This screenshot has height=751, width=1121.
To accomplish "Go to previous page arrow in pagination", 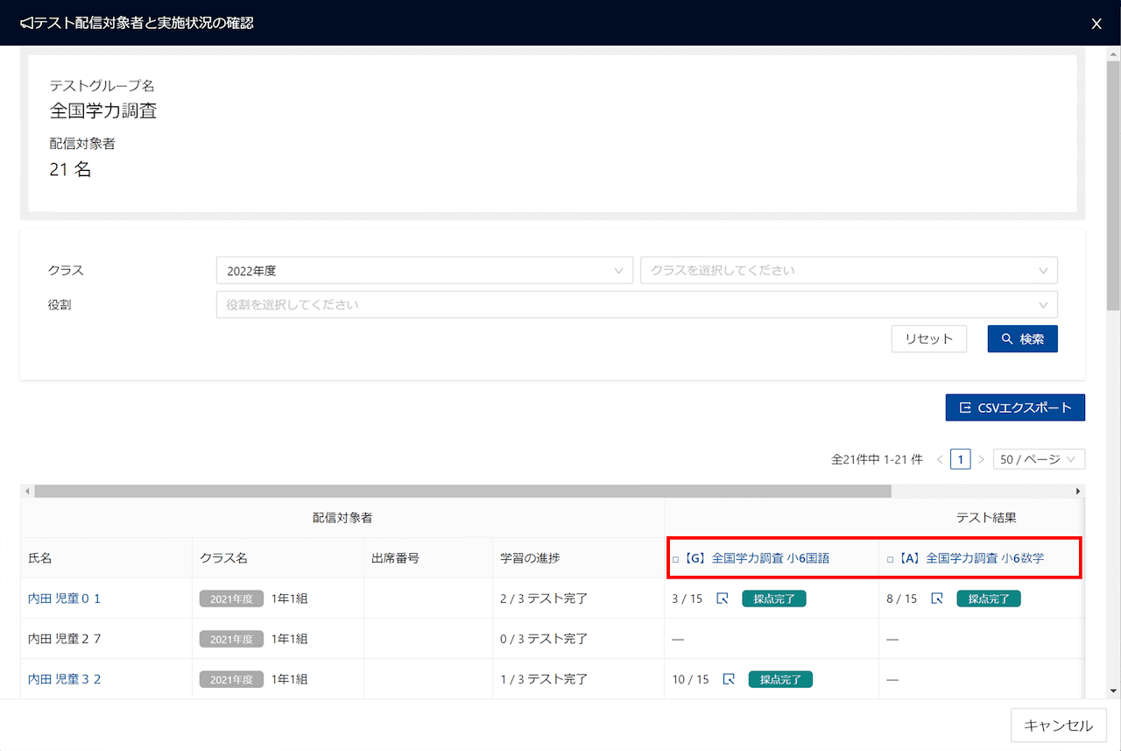I will click(x=940, y=459).
